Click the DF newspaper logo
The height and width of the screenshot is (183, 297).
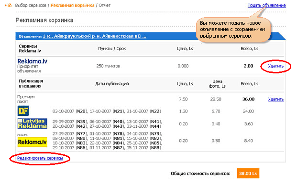23,111
